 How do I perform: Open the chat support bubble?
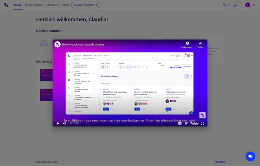click(x=250, y=156)
